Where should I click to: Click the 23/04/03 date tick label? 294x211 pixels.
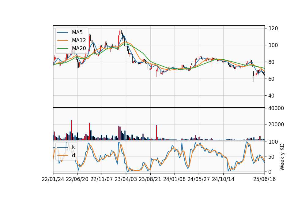[126, 180]
